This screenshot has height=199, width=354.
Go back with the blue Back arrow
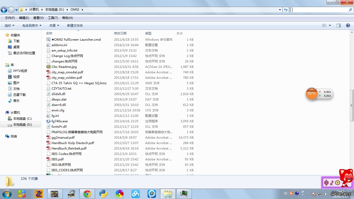pyautogui.click(x=4, y=10)
